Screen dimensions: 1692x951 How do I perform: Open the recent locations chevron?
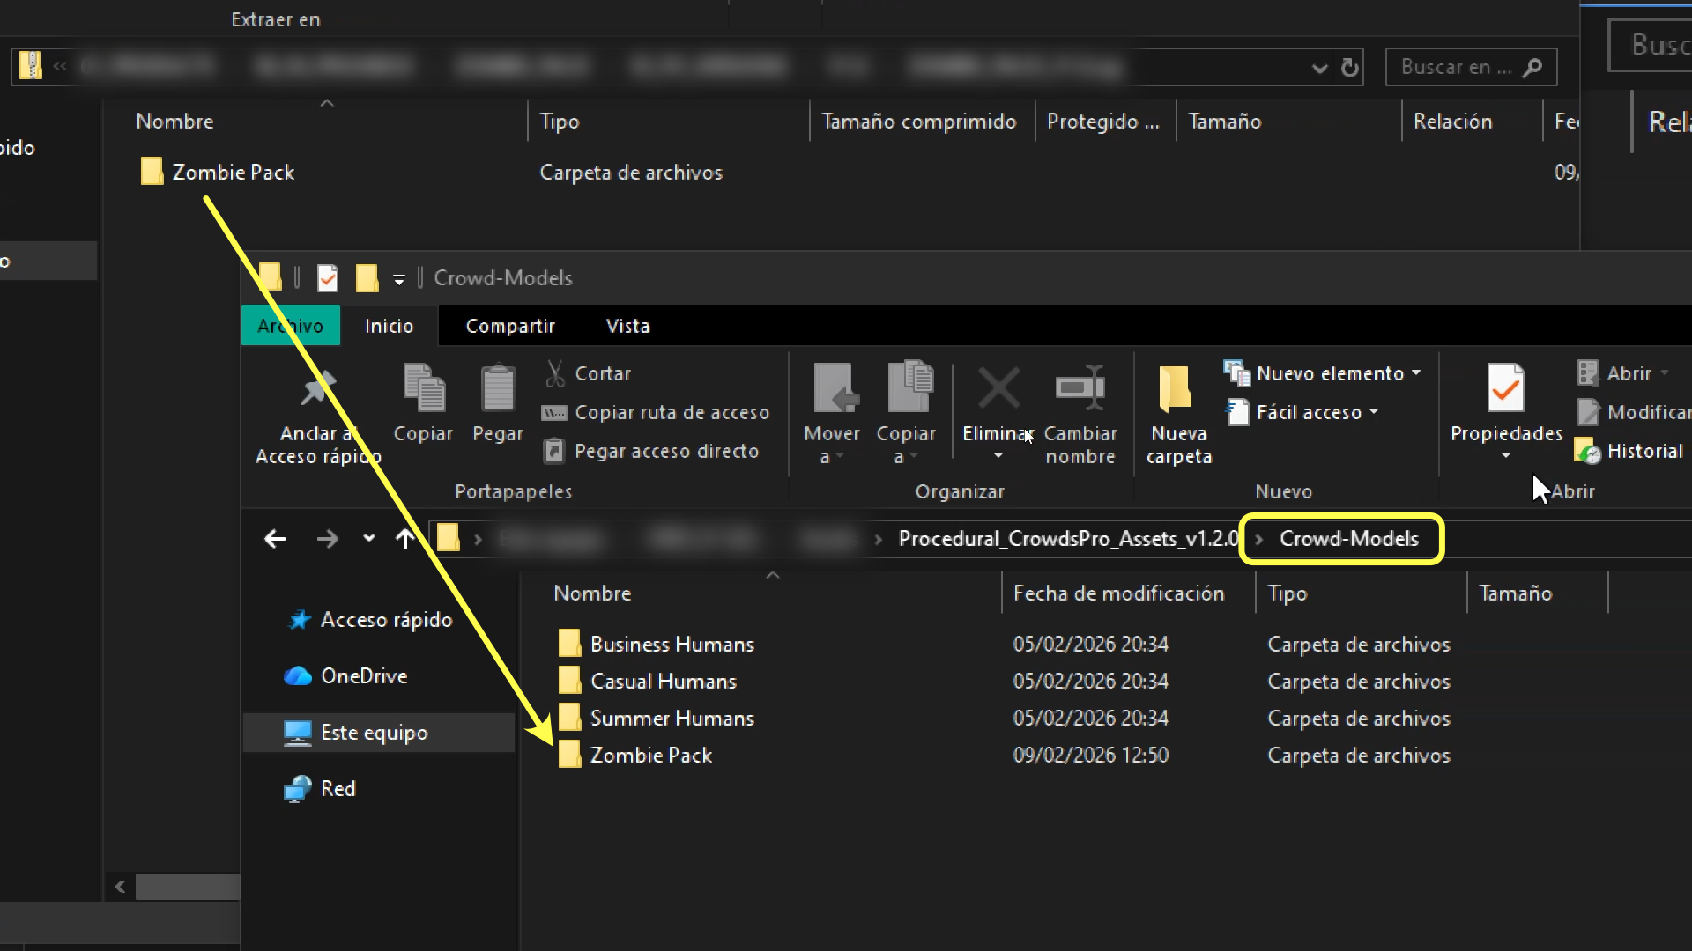point(368,539)
